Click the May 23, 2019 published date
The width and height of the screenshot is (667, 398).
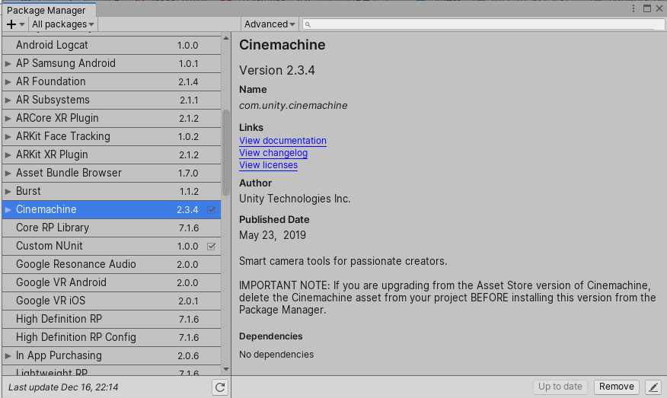[273, 235]
